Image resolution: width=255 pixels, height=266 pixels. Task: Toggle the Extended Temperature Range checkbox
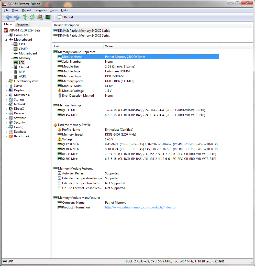(x=59, y=178)
